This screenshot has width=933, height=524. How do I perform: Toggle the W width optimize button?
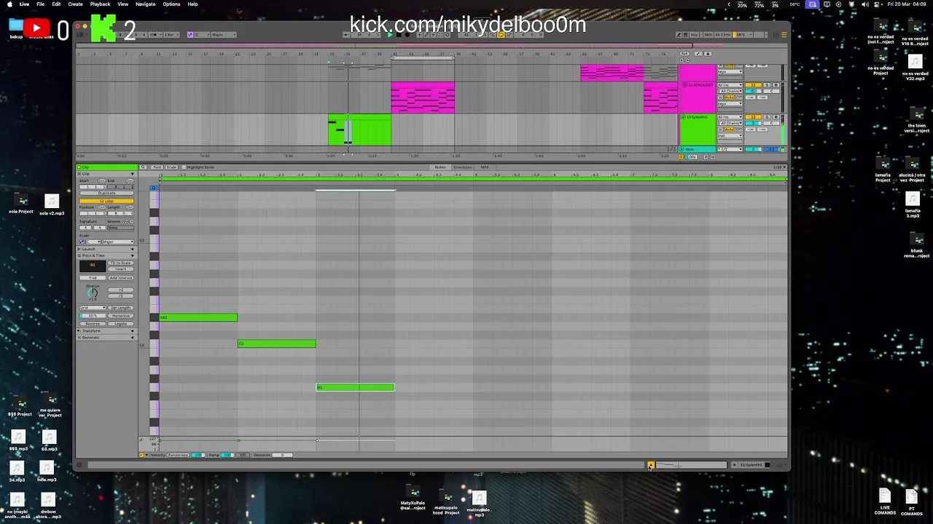tap(712, 156)
